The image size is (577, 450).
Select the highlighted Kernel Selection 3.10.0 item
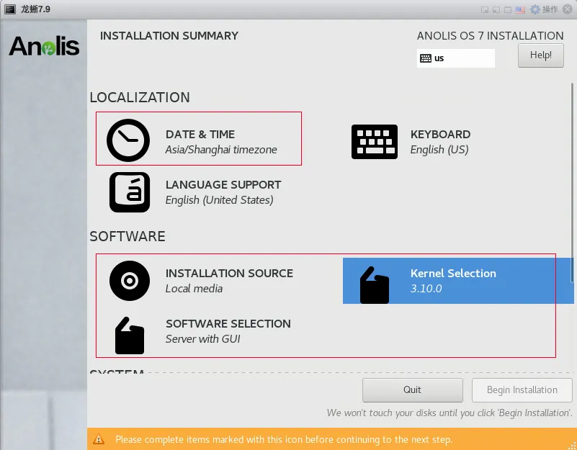tap(452, 281)
